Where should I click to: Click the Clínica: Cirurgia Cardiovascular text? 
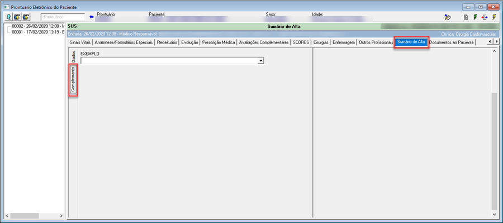468,33
